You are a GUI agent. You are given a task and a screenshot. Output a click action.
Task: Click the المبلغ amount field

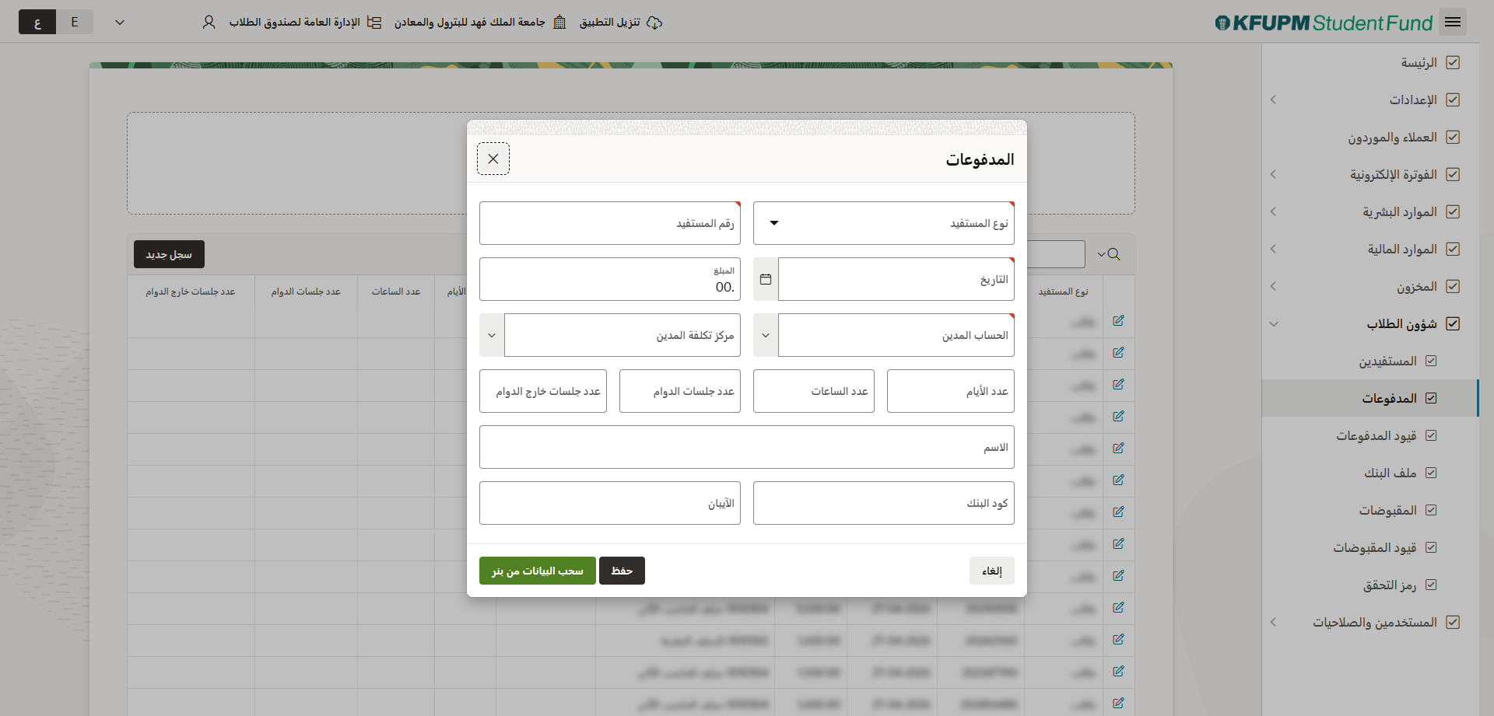coord(610,279)
